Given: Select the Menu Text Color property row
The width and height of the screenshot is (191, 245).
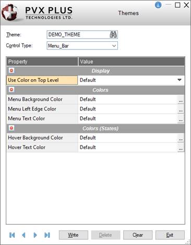Looking at the screenshot, I should pos(95,118).
